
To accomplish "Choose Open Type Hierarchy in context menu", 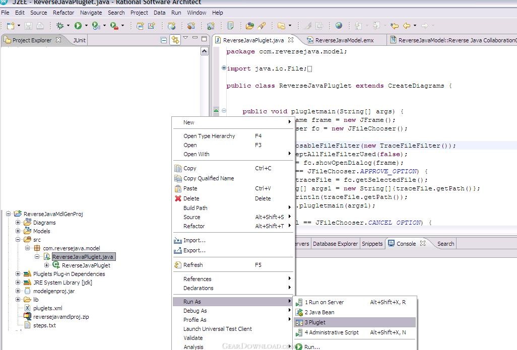I will [233, 136].
